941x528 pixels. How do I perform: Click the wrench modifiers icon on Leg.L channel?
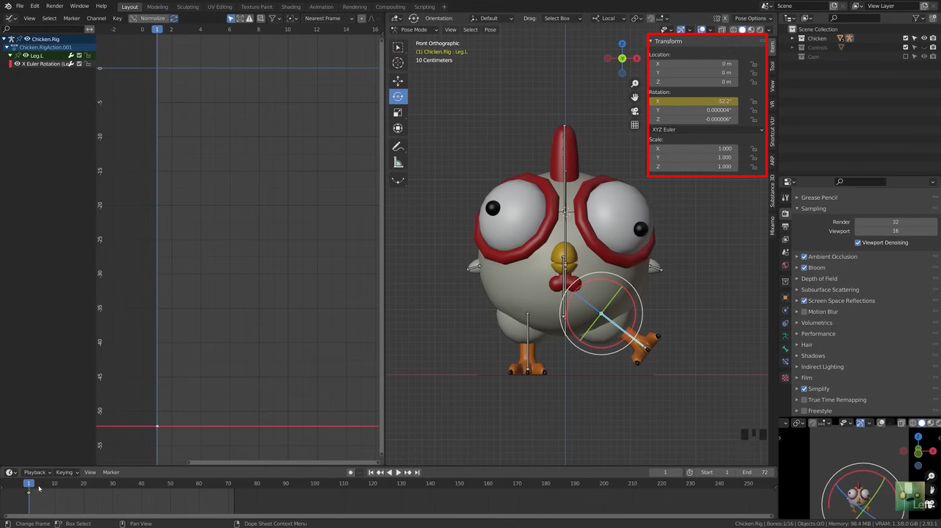click(71, 55)
